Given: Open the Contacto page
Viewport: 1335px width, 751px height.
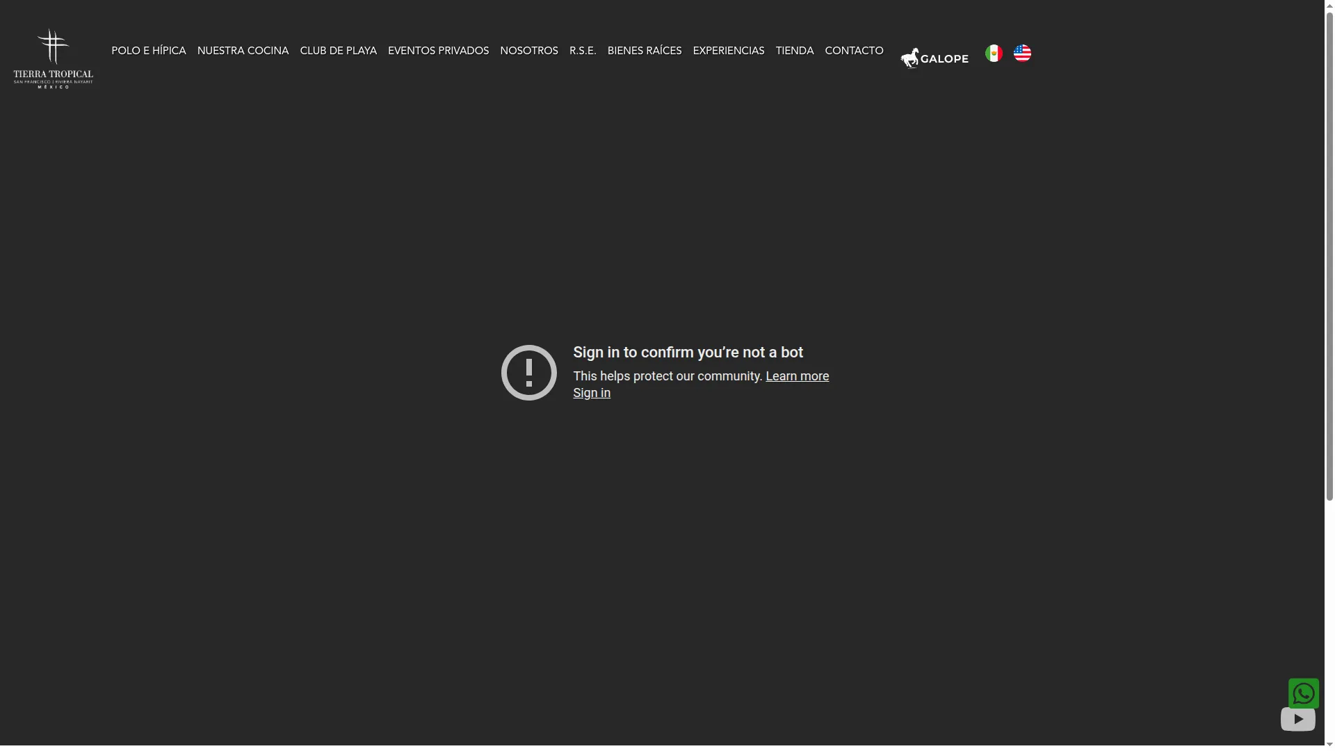Looking at the screenshot, I should click(x=854, y=51).
